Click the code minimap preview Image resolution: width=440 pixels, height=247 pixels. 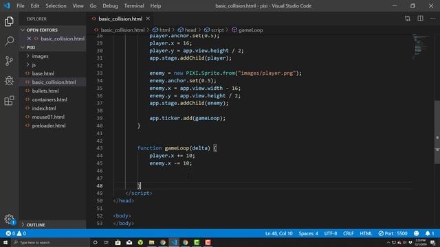point(420,46)
